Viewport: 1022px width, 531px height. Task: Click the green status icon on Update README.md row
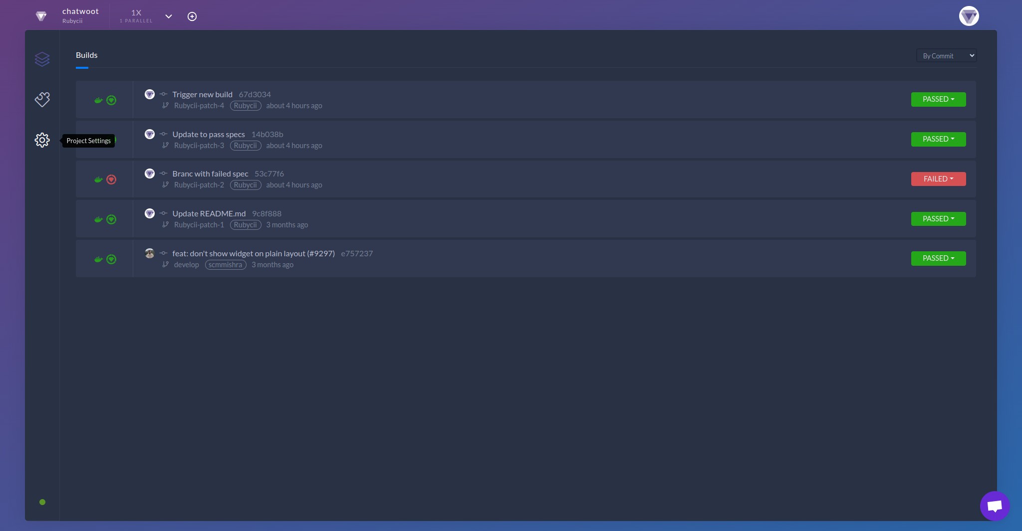[x=111, y=219]
